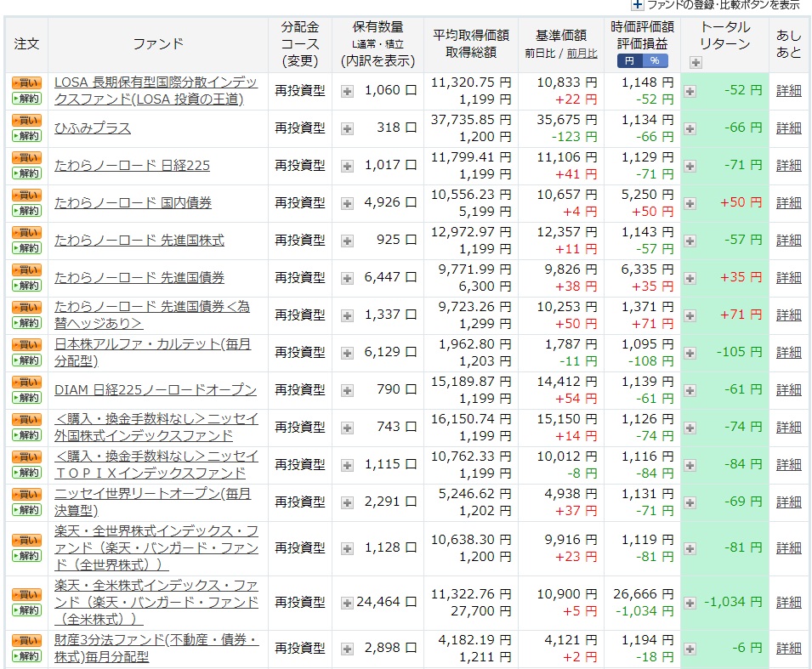Click 買い button for 楽天・全米株式インデックス・ファンド
The height and width of the screenshot is (669, 812).
(x=26, y=594)
